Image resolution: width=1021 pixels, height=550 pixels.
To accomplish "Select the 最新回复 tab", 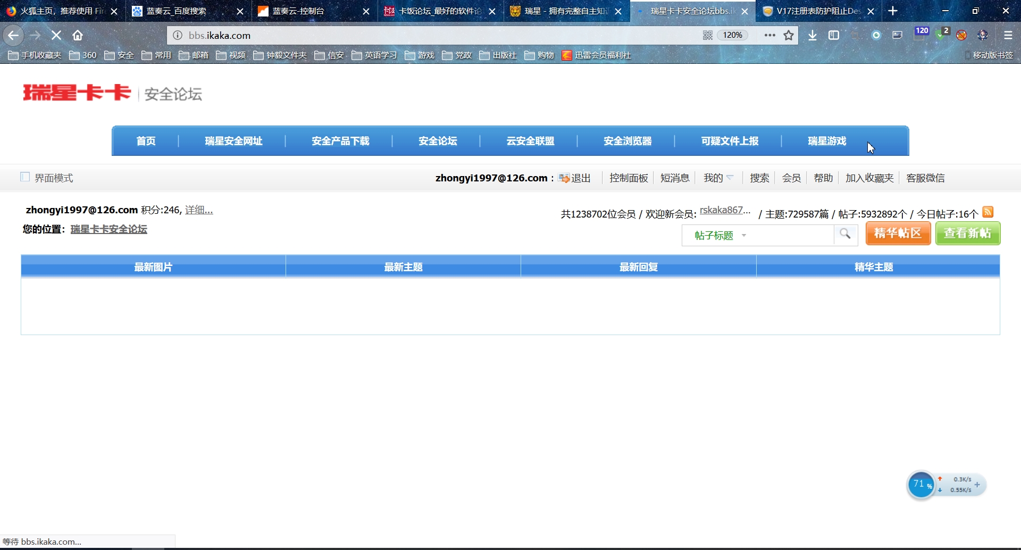I will [x=638, y=266].
